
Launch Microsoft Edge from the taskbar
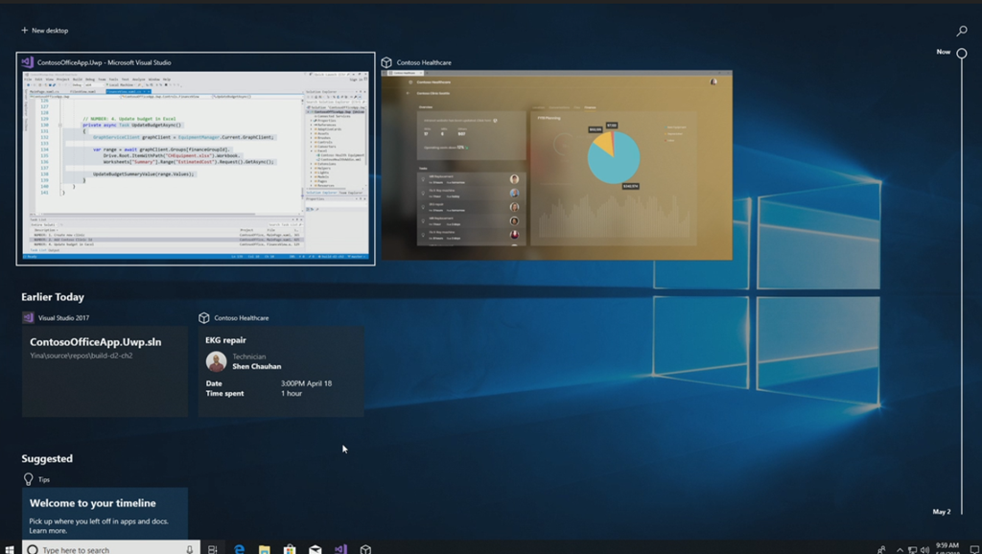coord(240,549)
